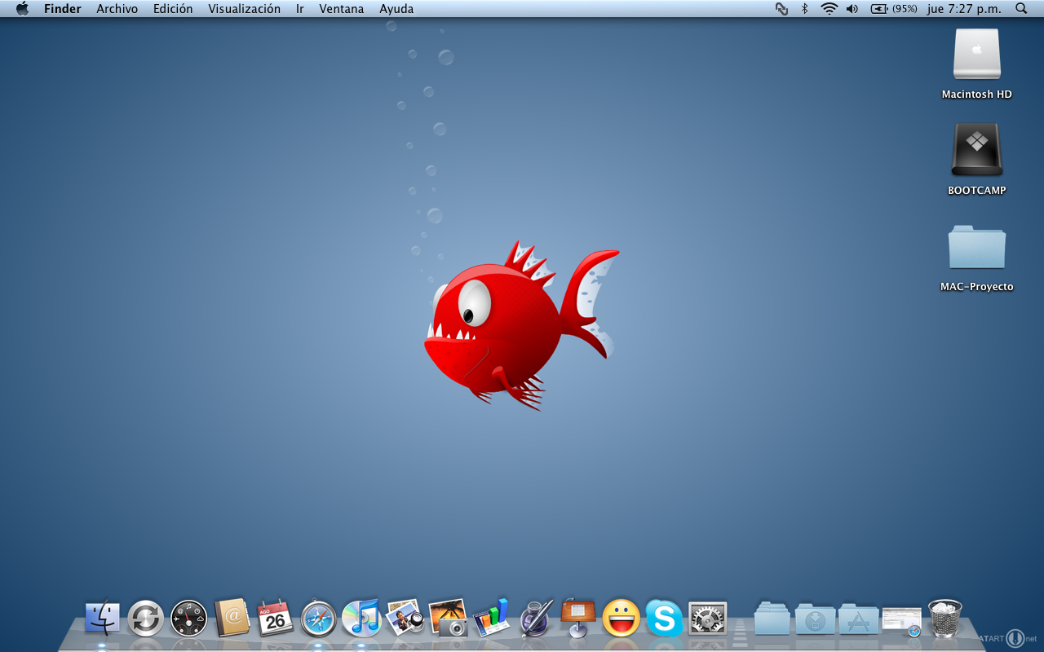Open the Downloads folder stack
Screen dimensions: 1044x652
815,619
